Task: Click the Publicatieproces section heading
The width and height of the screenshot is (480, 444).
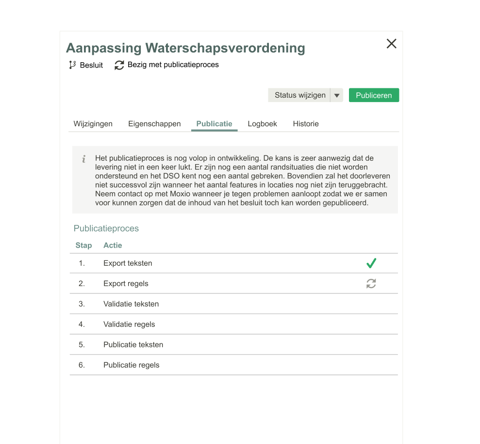Action: (106, 228)
